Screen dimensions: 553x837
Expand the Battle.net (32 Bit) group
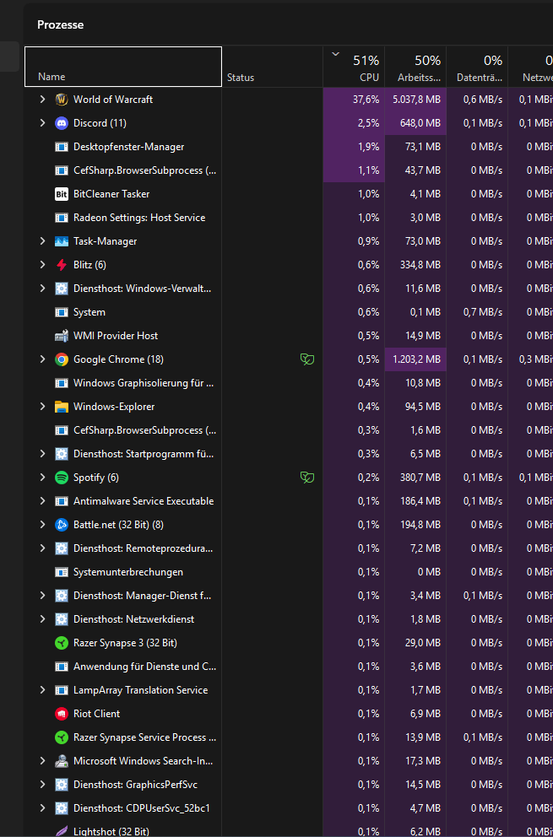[43, 525]
